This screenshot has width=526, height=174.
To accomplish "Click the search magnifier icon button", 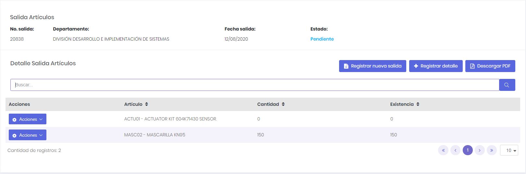I will coord(507,85).
